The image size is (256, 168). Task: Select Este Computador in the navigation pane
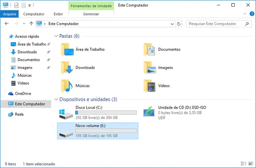click(26, 104)
